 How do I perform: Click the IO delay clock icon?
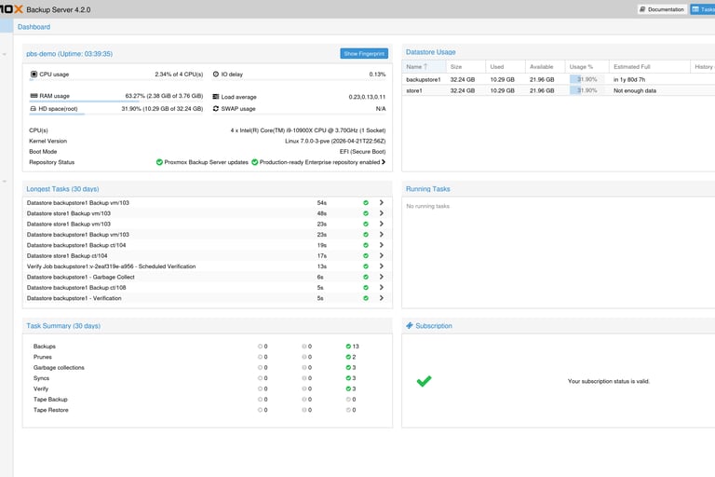point(216,74)
